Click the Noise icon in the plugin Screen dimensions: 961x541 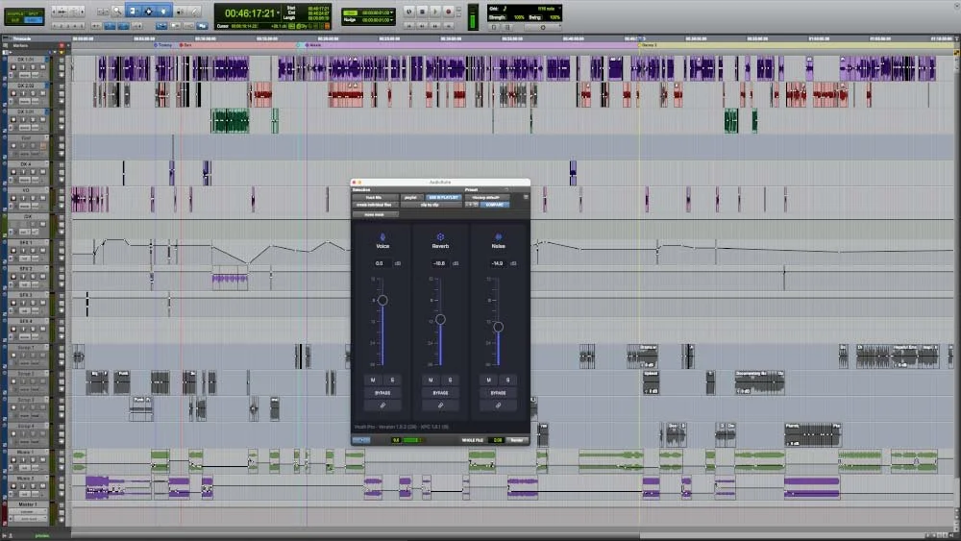pos(498,236)
